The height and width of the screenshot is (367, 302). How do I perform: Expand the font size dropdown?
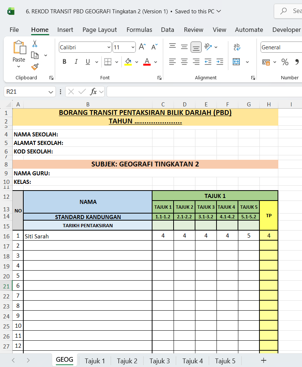point(133,47)
